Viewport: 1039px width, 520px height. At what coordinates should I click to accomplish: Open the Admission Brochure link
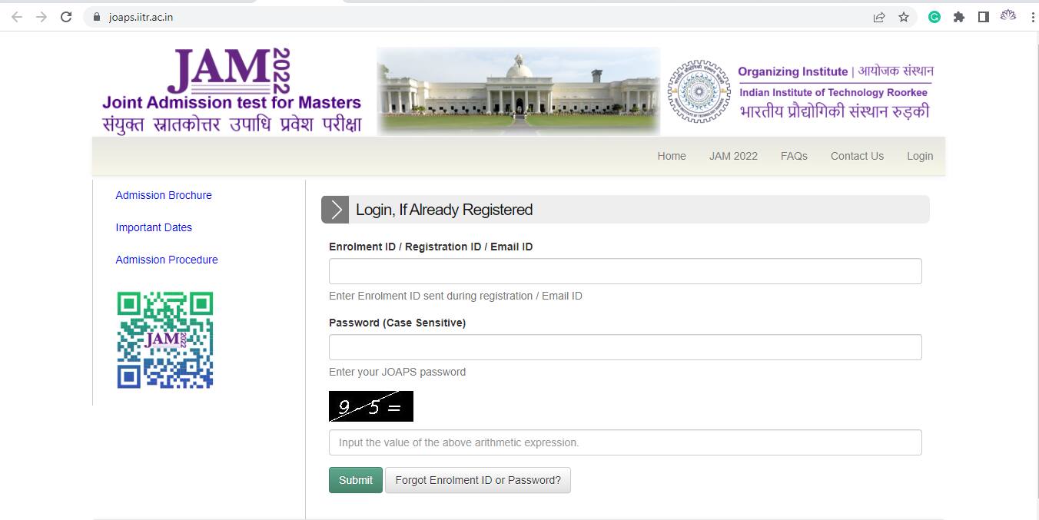pyautogui.click(x=163, y=195)
